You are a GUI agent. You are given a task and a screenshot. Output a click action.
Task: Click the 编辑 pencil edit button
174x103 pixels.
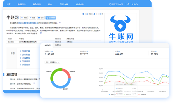pyautogui.click(x=32, y=18)
